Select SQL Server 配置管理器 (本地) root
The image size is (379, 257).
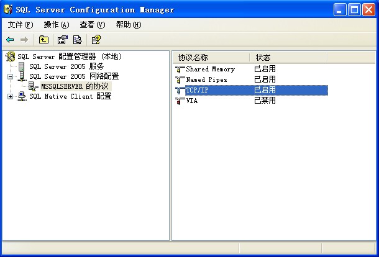[70, 56]
